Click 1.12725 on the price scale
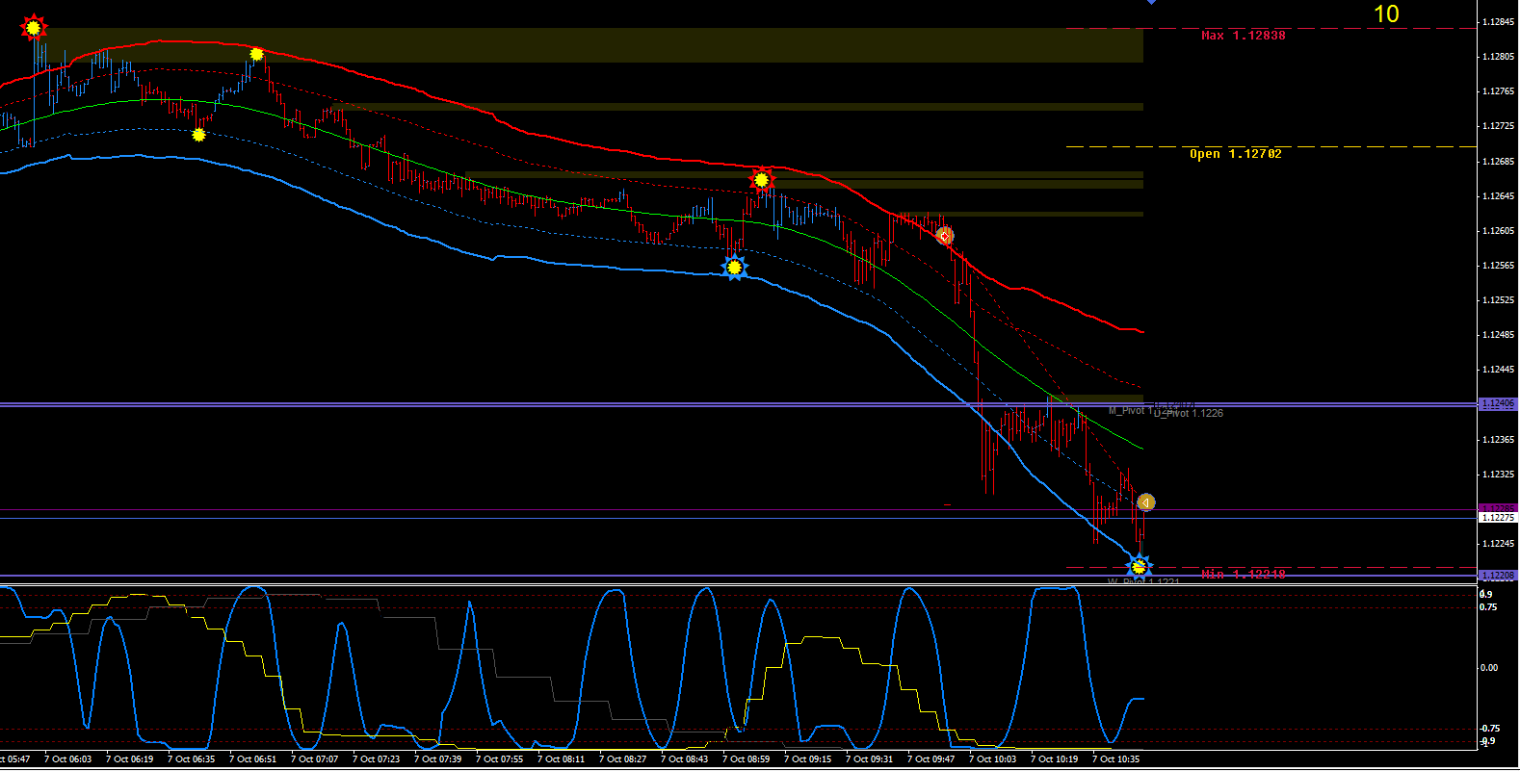Viewport: 1520px width, 771px height. pyautogui.click(x=1498, y=126)
